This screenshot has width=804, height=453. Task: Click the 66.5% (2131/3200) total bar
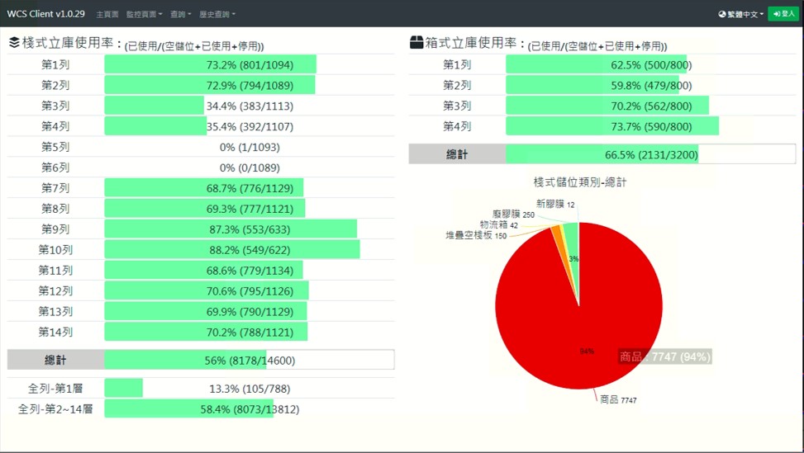point(650,154)
